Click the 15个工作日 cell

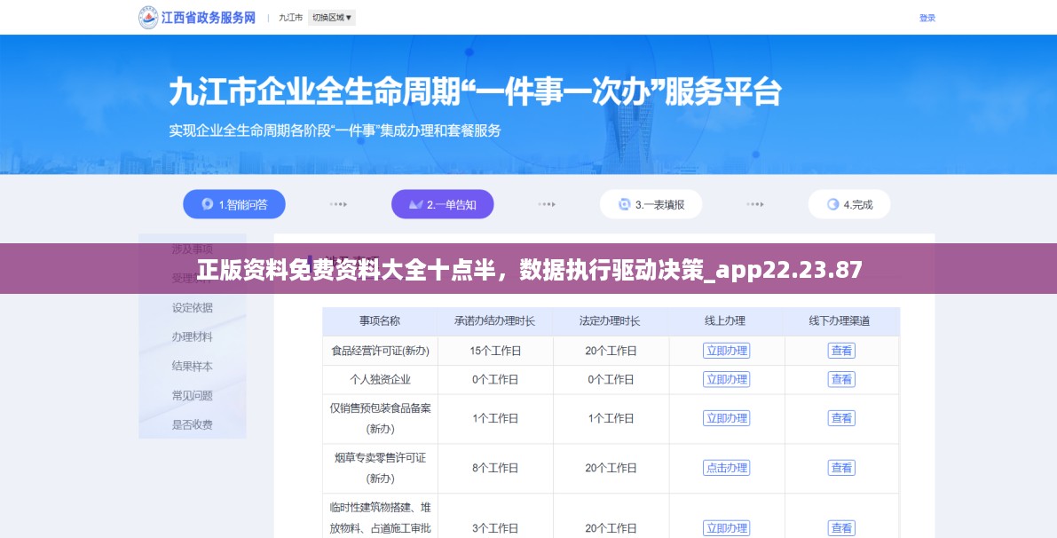tap(495, 351)
